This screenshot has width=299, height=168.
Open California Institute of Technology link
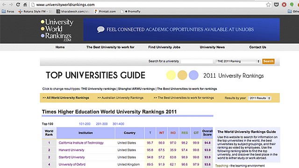[81, 143]
